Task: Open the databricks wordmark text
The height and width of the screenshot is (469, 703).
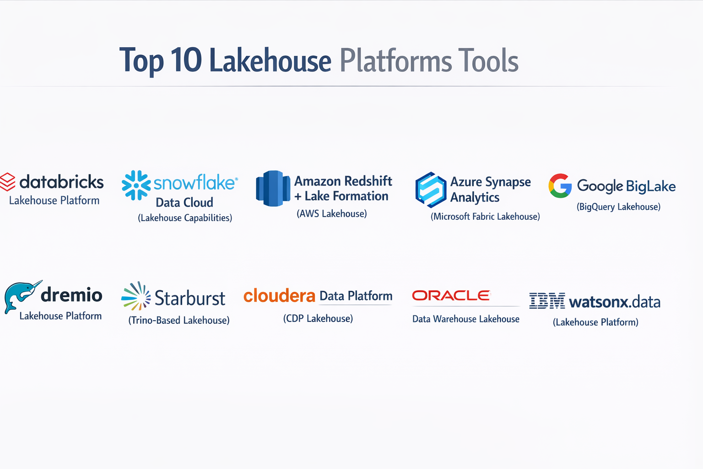Action: point(61,182)
